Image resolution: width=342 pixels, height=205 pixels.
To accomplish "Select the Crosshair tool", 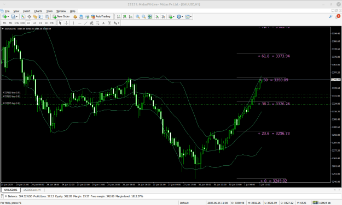I will 66,23.
